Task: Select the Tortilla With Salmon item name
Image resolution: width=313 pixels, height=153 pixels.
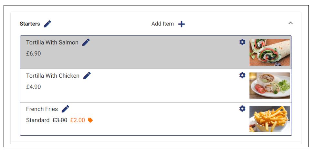Action: coord(52,43)
